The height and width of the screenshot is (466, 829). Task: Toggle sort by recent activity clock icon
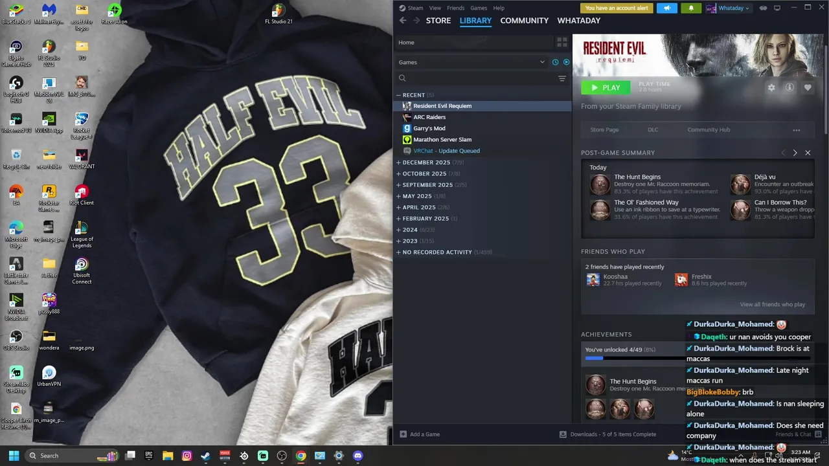point(555,62)
